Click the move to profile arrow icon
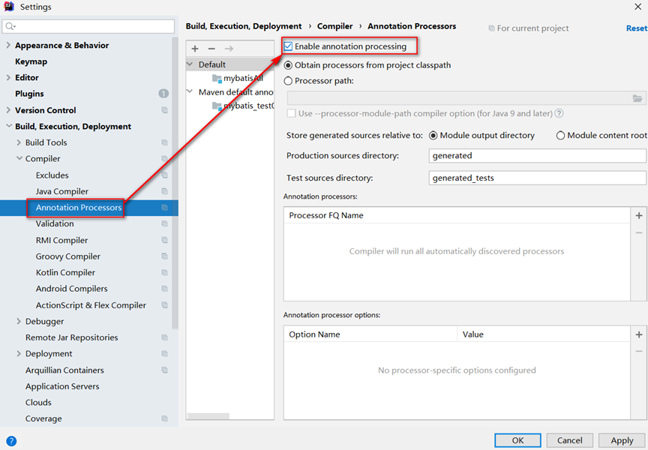 (229, 49)
